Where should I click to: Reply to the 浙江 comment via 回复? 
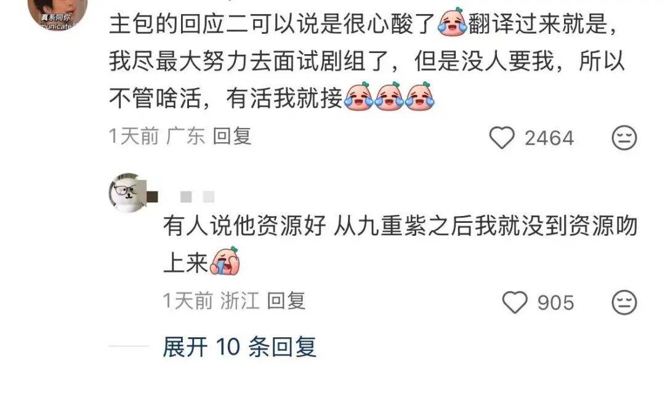286,301
